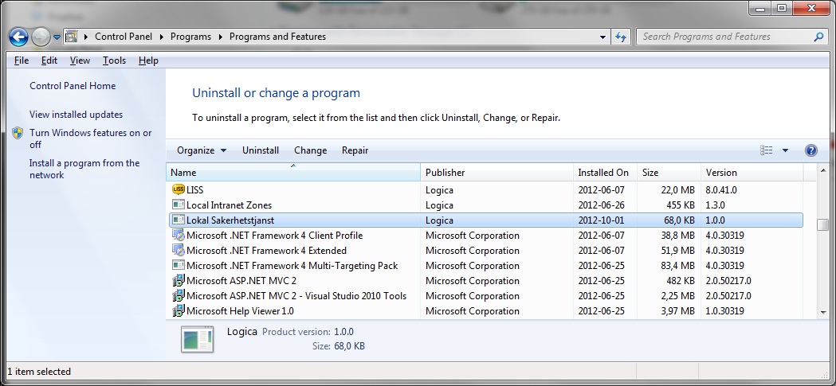Open the recent pages dropdown arrow
The image size is (836, 386).
[57, 37]
